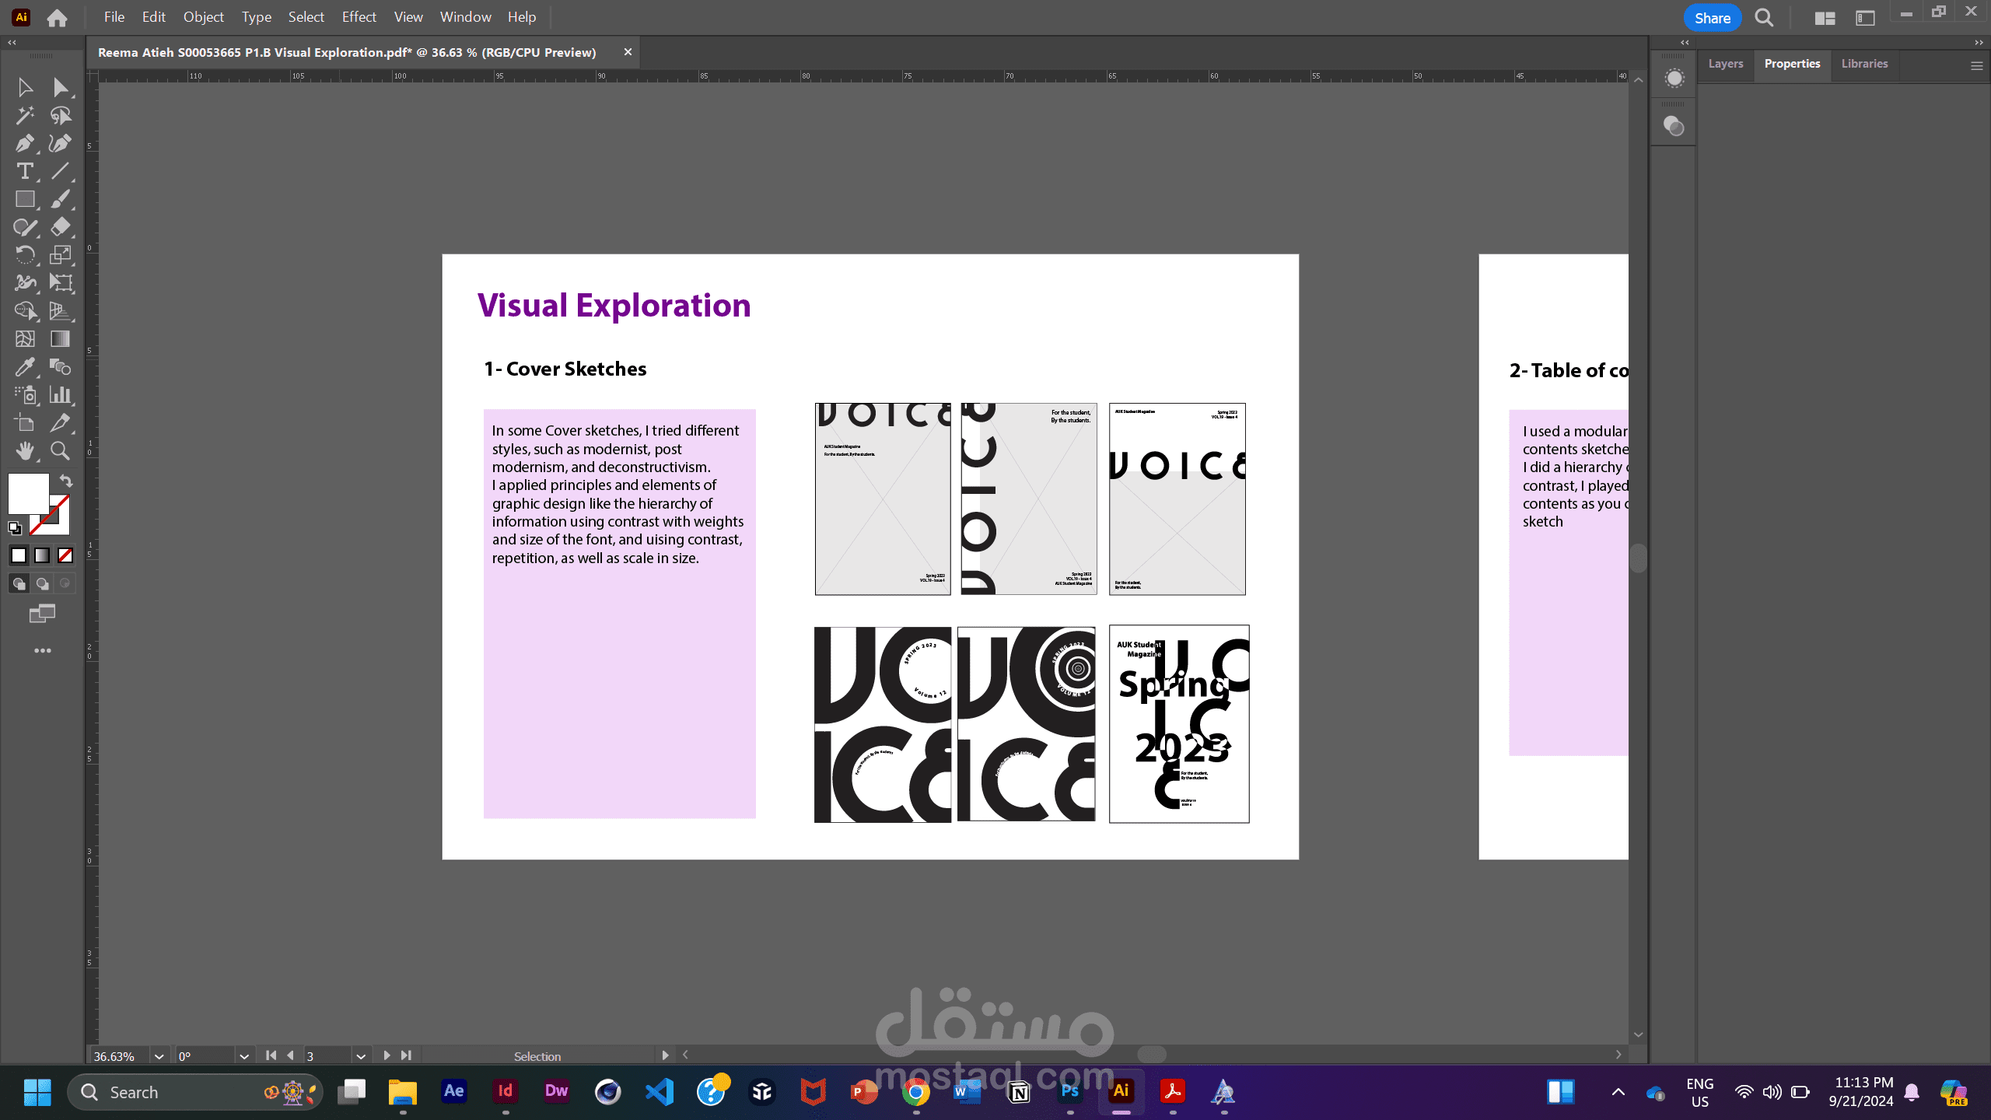Open the zoom level dropdown
Image resolution: width=1991 pixels, height=1120 pixels.
(159, 1056)
